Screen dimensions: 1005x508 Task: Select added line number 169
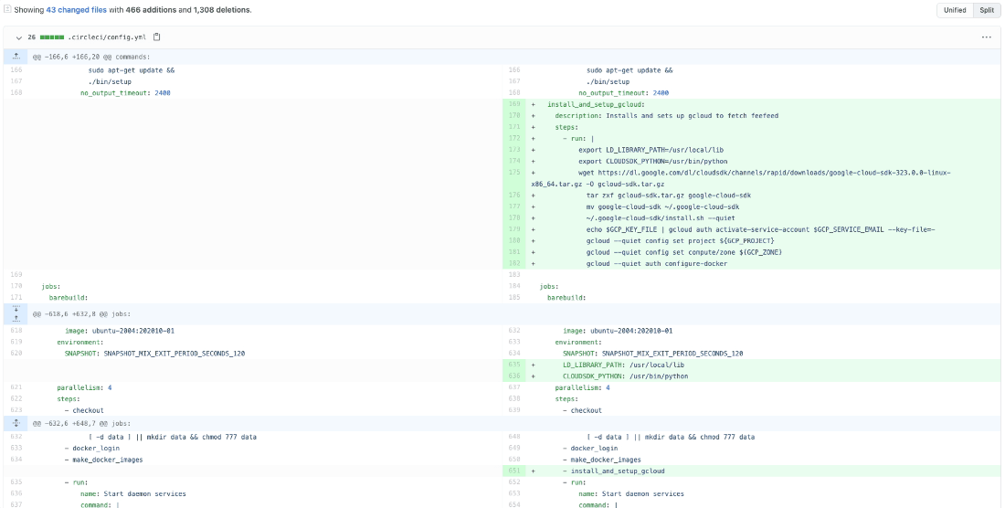[515, 104]
